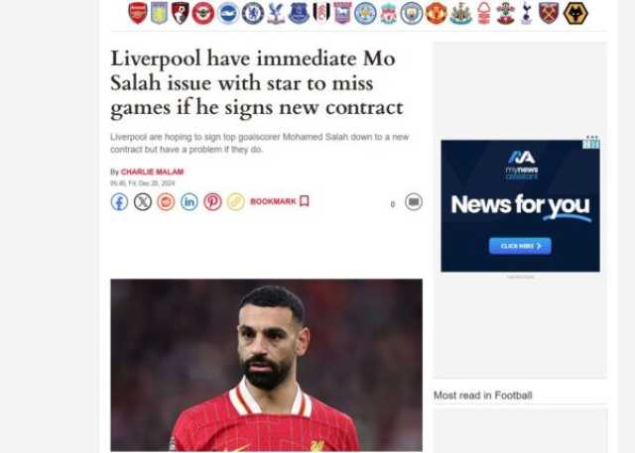Go to the Manchester United badge
The width and height of the screenshot is (635, 453).
click(x=437, y=13)
